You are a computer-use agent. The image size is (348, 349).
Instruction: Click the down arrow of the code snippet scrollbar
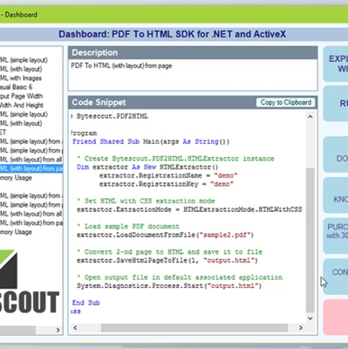tap(310, 318)
